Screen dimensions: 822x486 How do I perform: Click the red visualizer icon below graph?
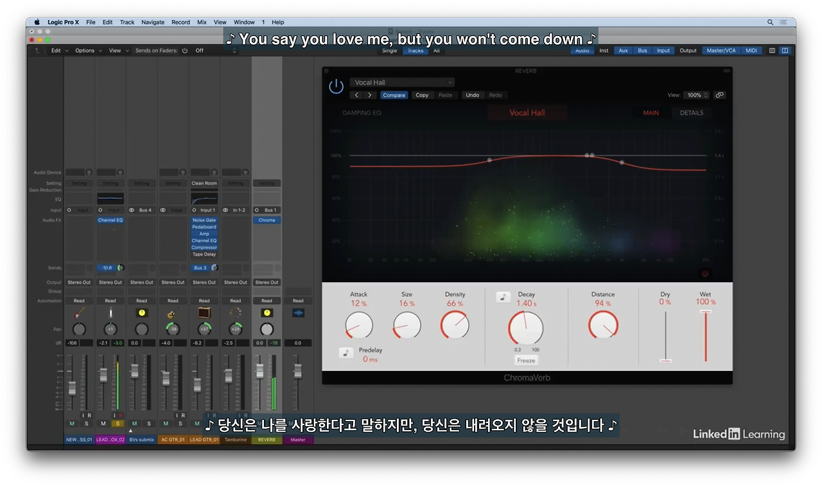pyautogui.click(x=704, y=274)
